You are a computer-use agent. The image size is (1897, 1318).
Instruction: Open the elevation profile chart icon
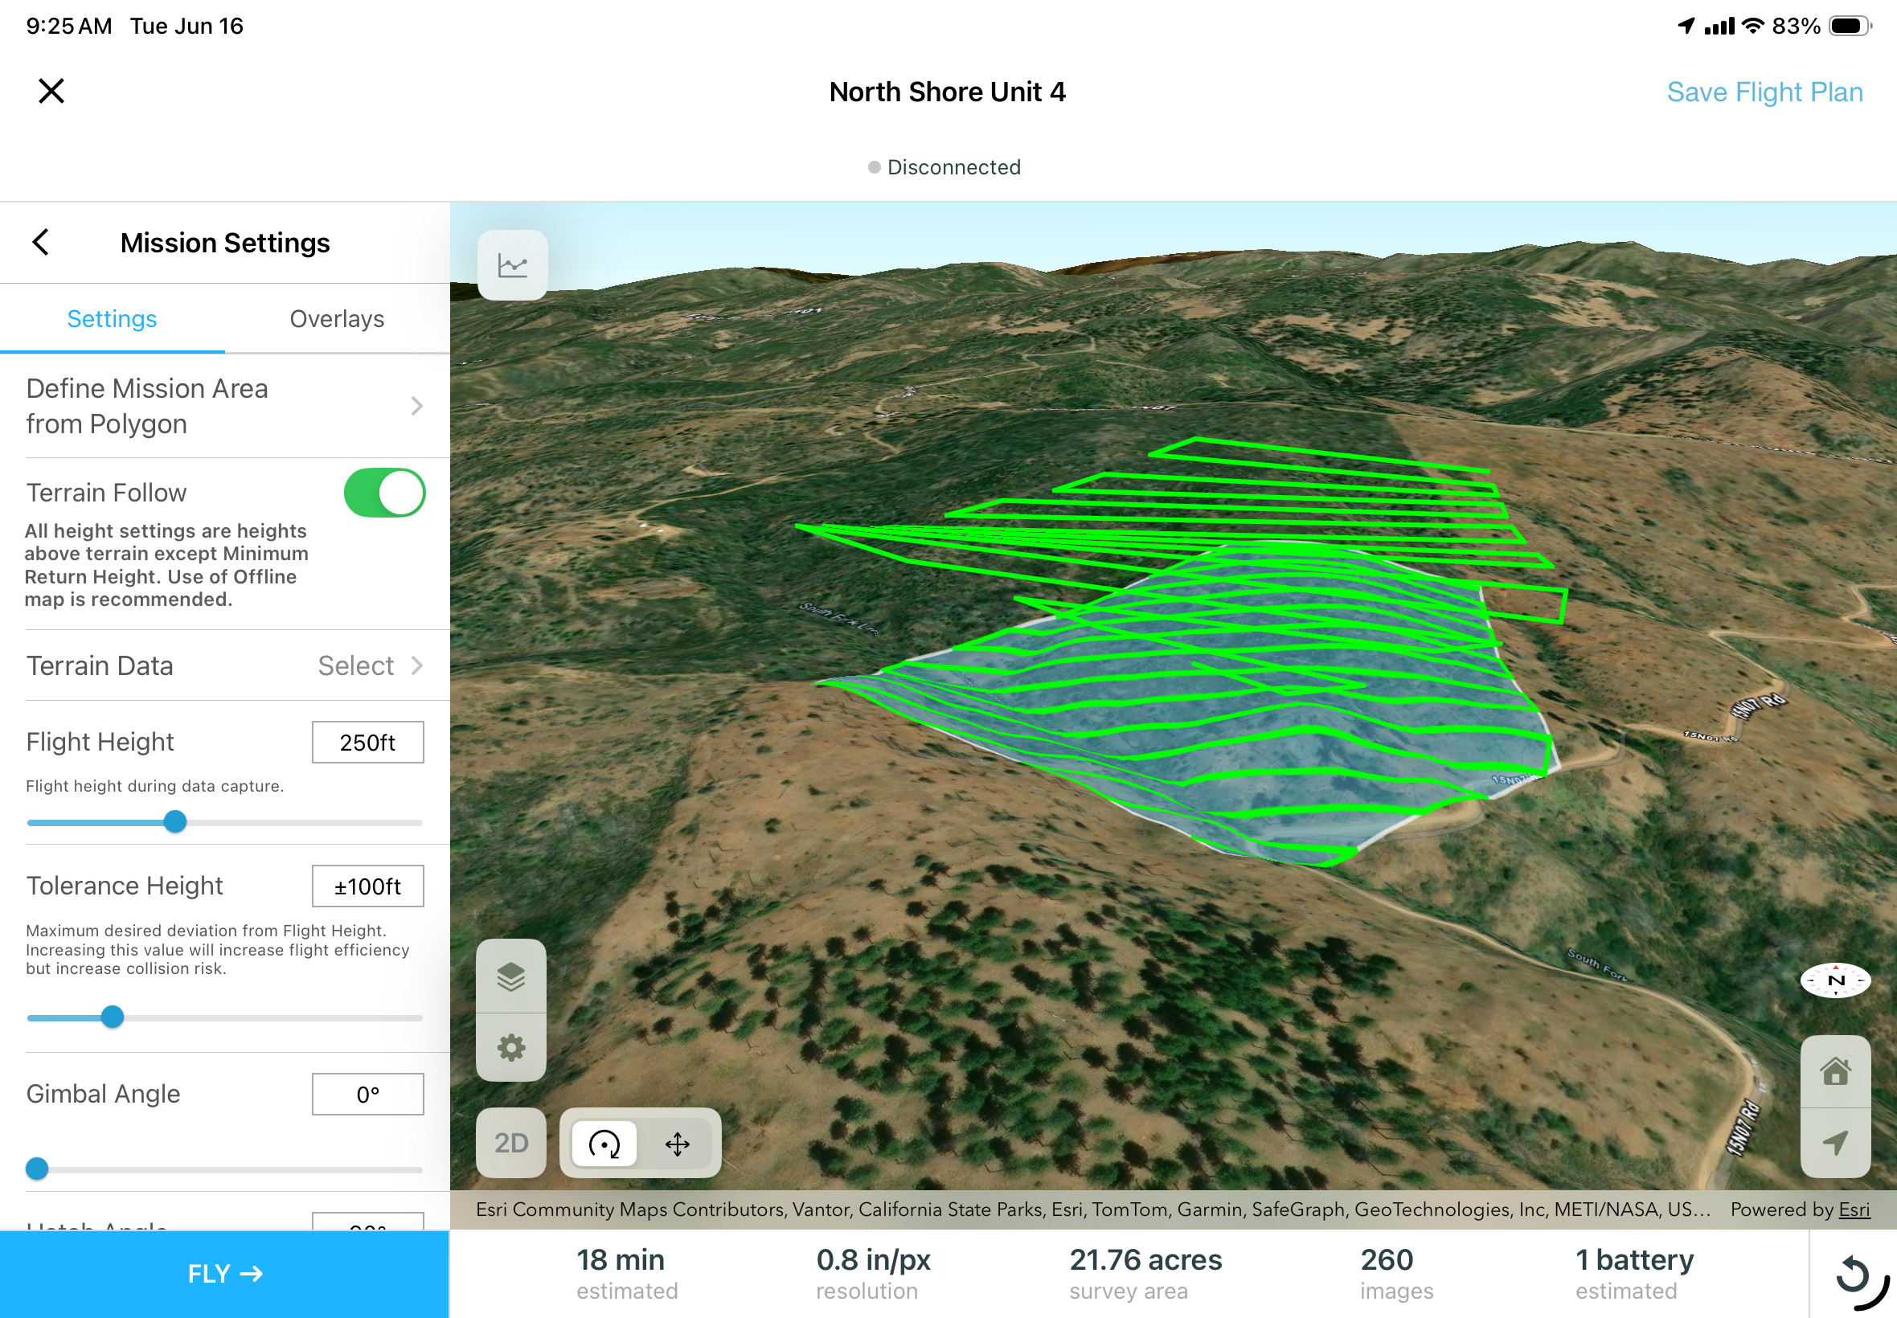pos(512,265)
